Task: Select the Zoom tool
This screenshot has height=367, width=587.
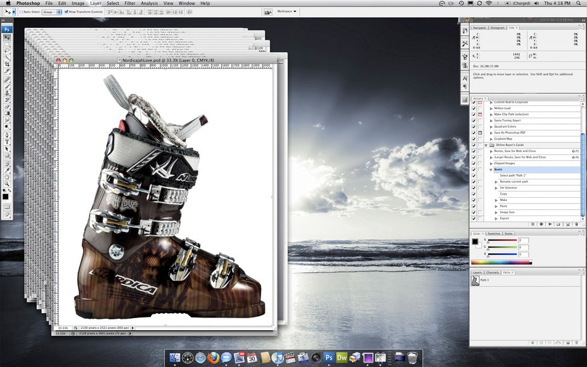Action: pos(7,184)
